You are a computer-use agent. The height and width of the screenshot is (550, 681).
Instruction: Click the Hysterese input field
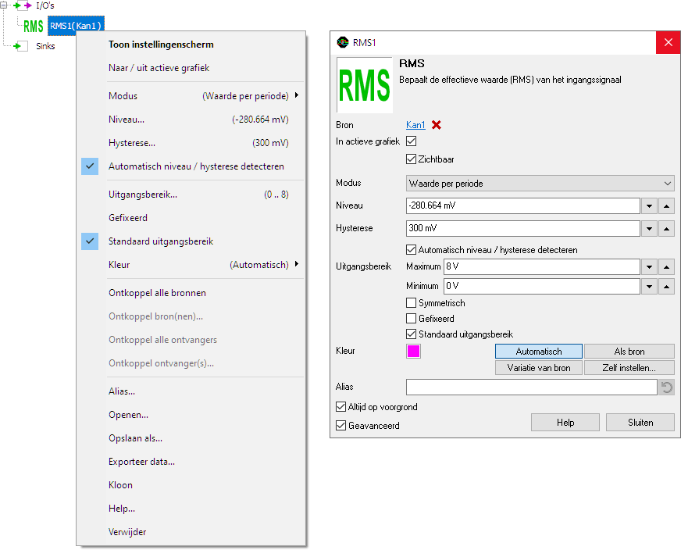523,228
